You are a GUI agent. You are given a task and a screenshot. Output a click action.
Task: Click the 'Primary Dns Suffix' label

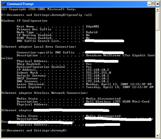click(x=34, y=29)
